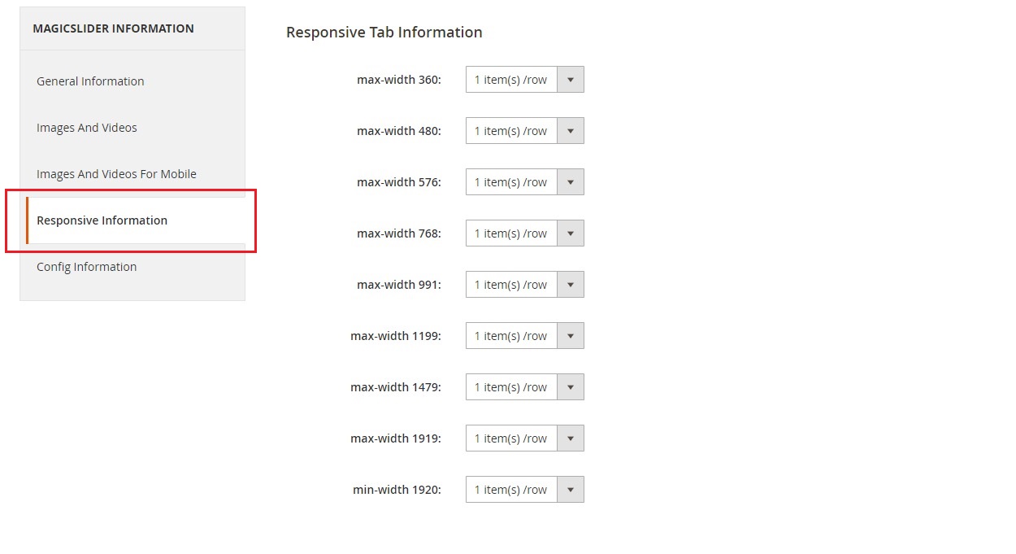1016x554 pixels.
Task: Click the Responsive Information tab
Action: 102,220
